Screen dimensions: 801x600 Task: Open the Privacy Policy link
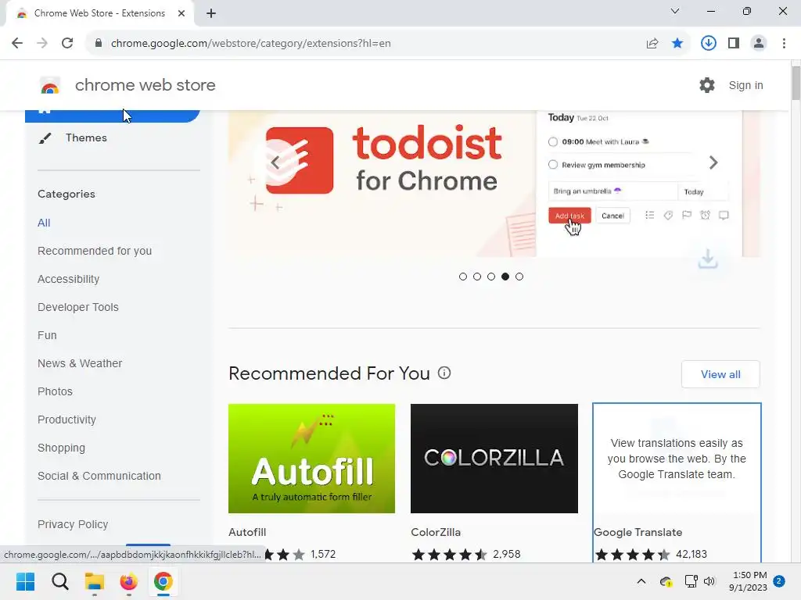click(x=73, y=524)
